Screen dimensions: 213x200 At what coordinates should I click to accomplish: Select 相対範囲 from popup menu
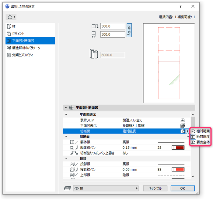[200, 131]
